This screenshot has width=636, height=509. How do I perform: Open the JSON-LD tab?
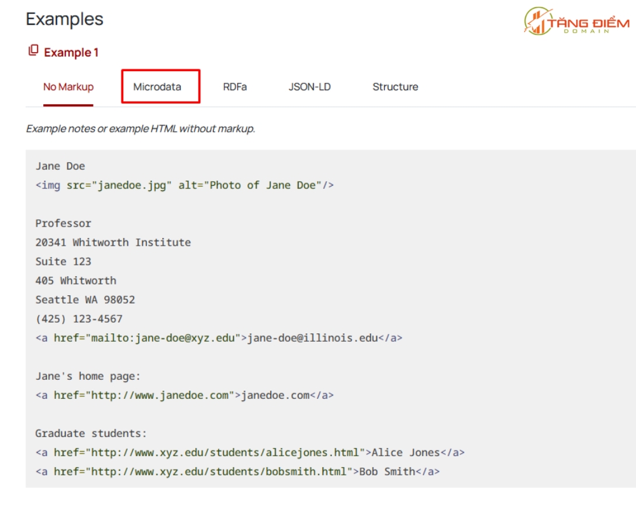310,87
